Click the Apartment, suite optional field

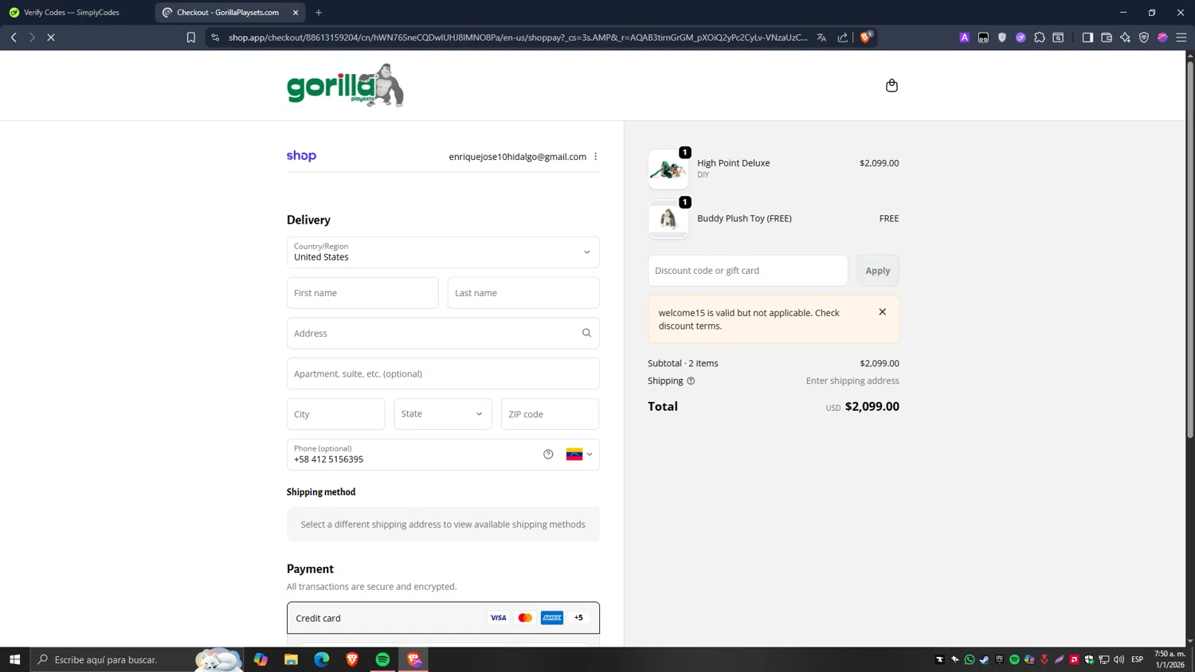coord(443,373)
